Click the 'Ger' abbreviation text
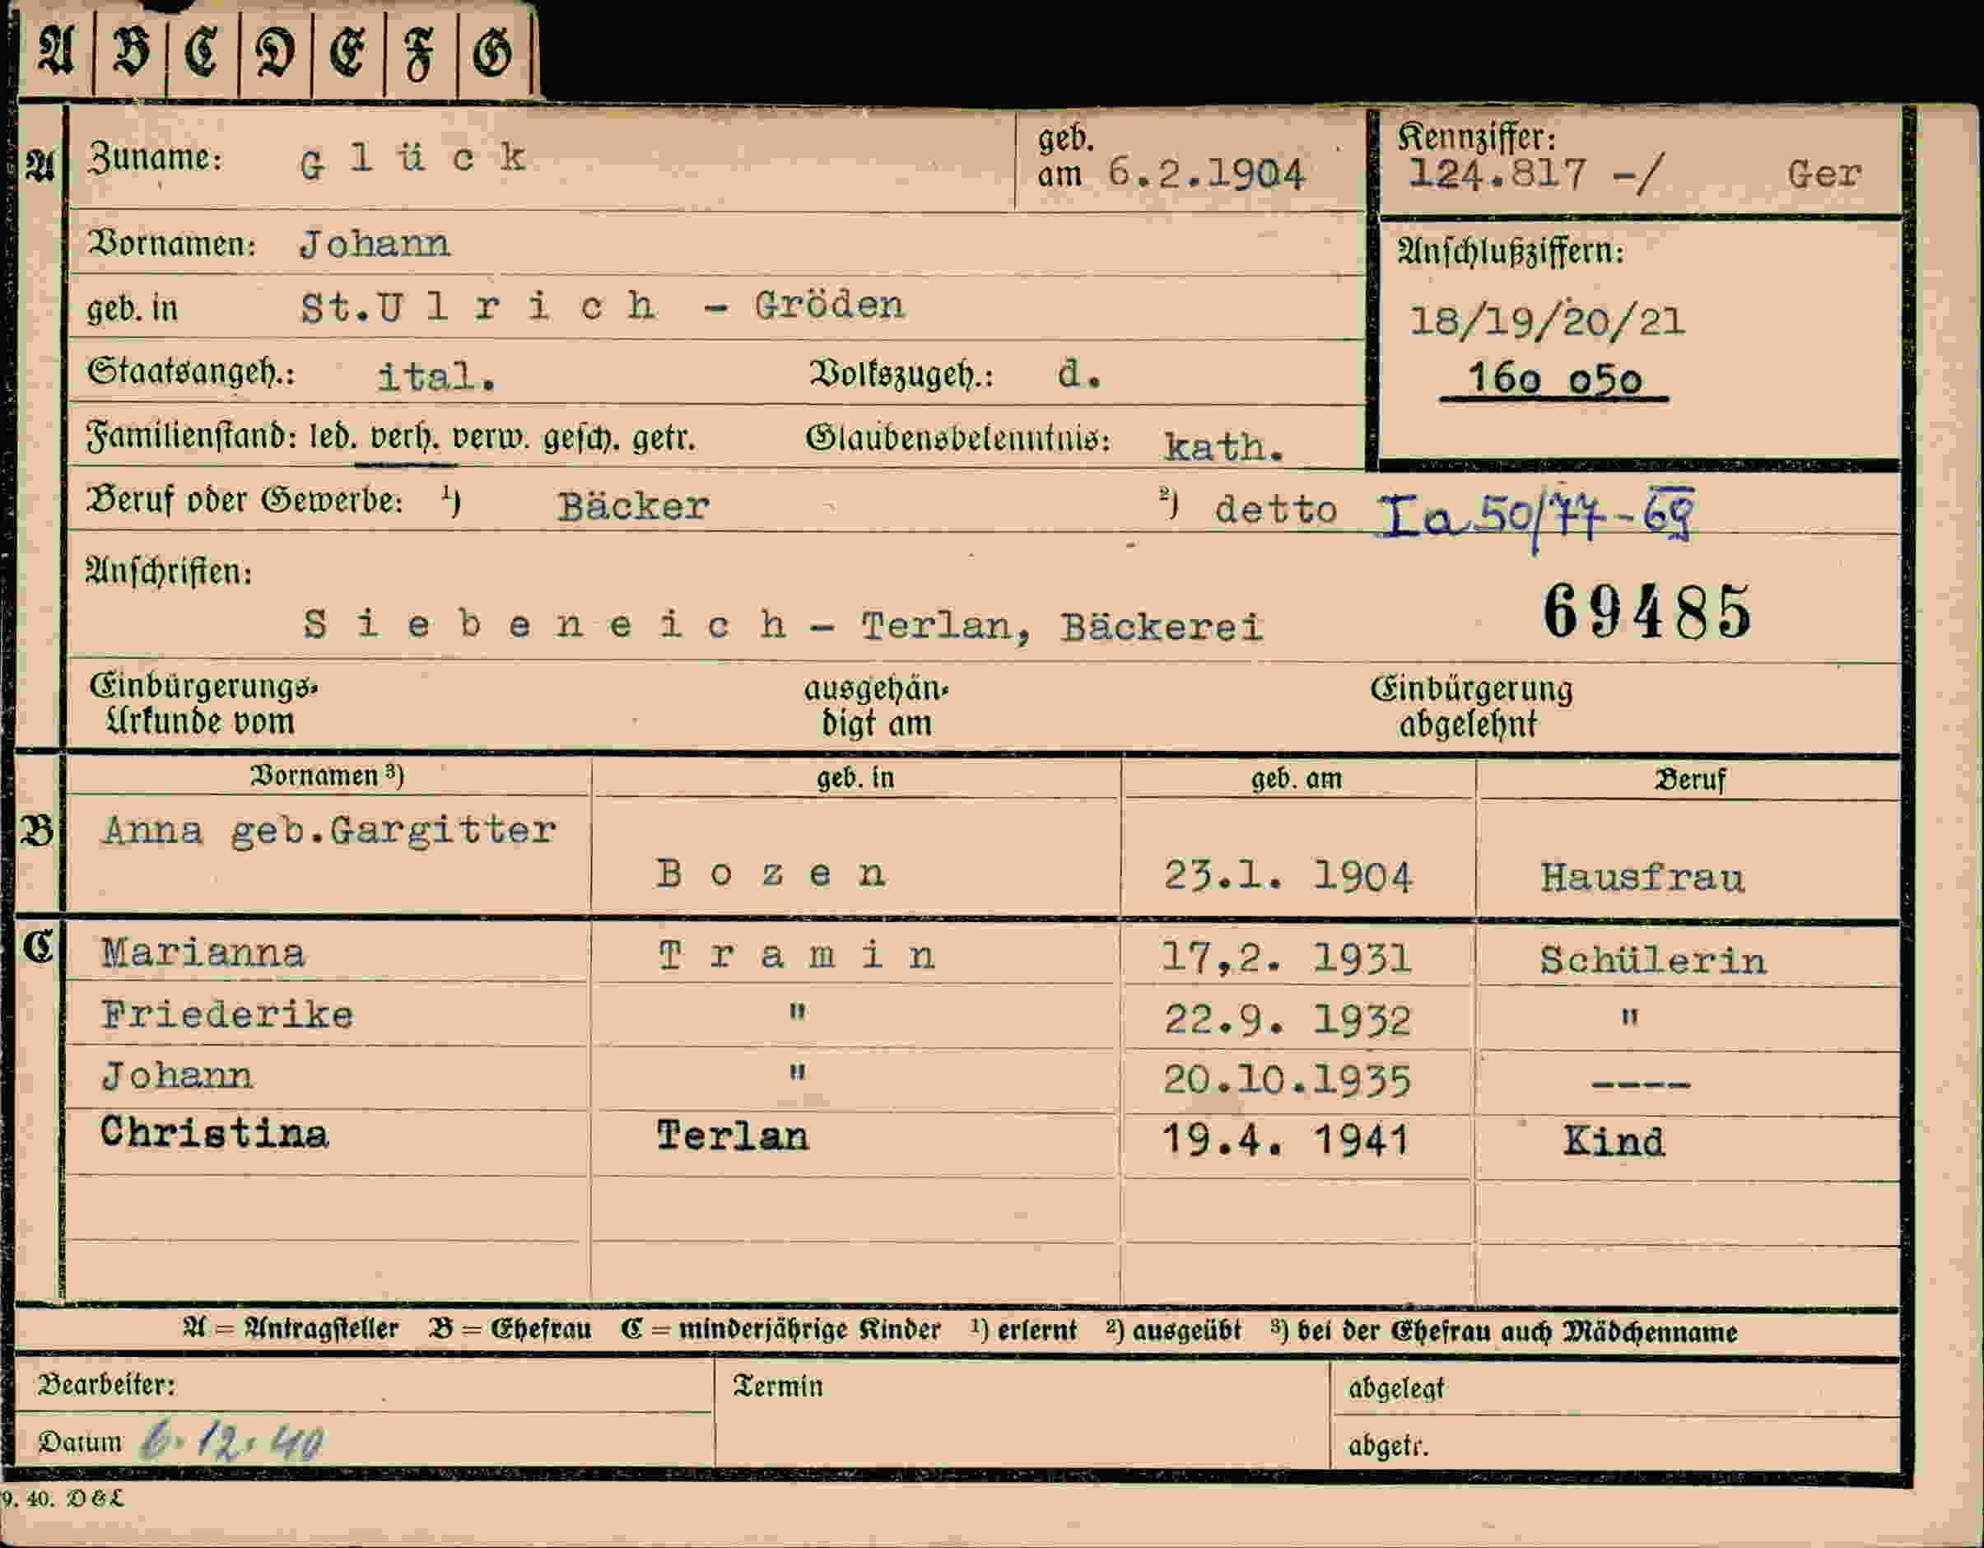Screen dimensions: 1984x1548 click(x=1824, y=173)
